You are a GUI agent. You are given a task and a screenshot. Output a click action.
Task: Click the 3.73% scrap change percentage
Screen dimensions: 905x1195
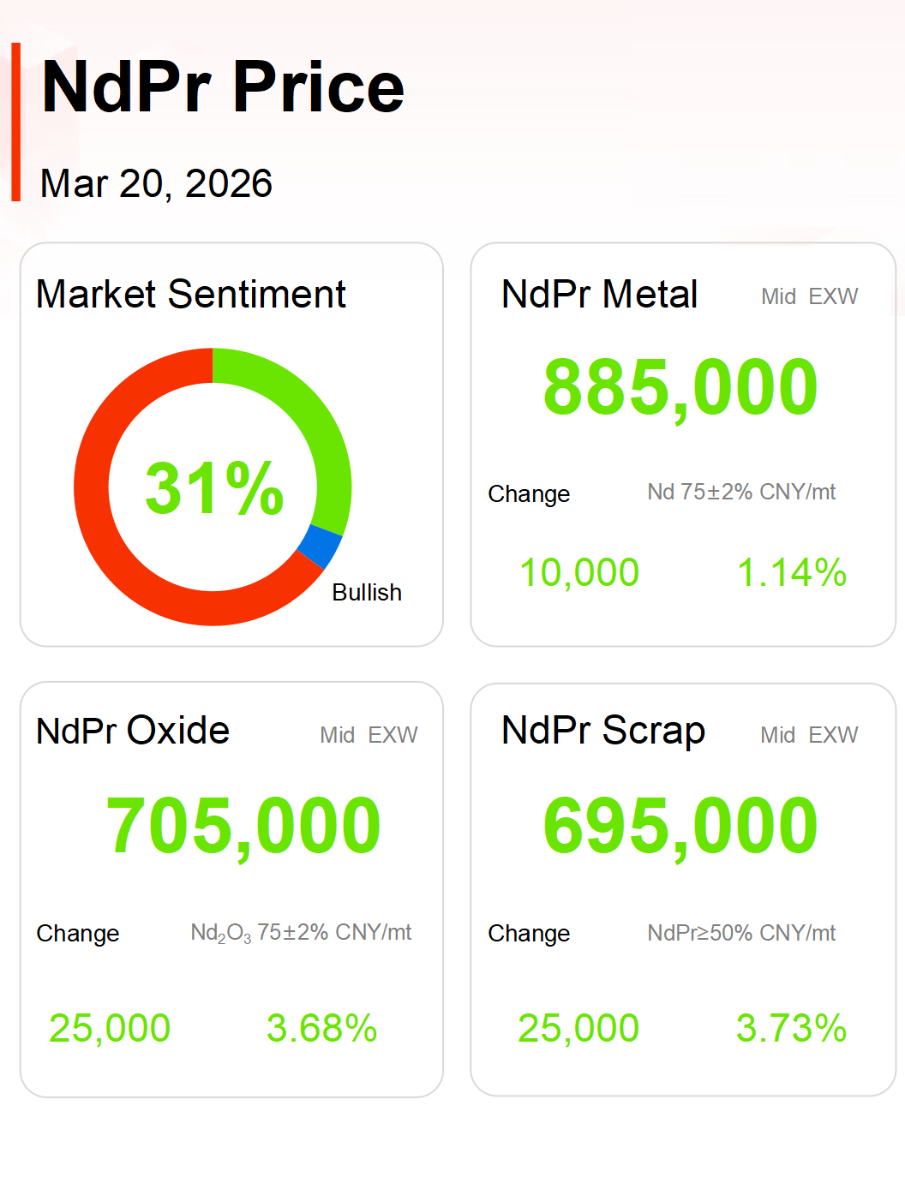point(791,1028)
